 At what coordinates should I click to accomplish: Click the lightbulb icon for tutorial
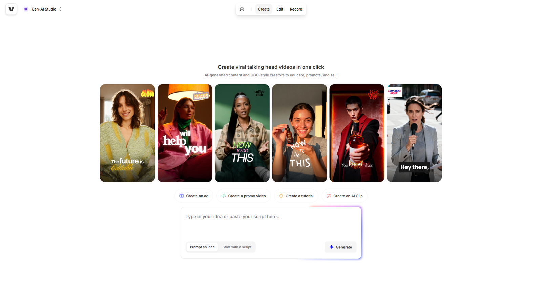pyautogui.click(x=281, y=196)
